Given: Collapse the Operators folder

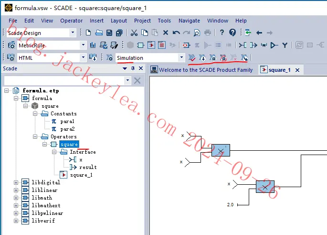Looking at the screenshot, I should click(35, 137).
